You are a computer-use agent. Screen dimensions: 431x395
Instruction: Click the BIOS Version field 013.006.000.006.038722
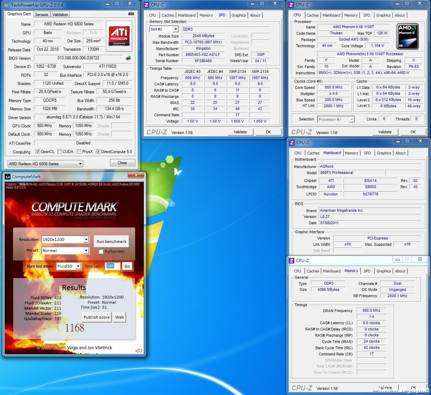pos(78,58)
